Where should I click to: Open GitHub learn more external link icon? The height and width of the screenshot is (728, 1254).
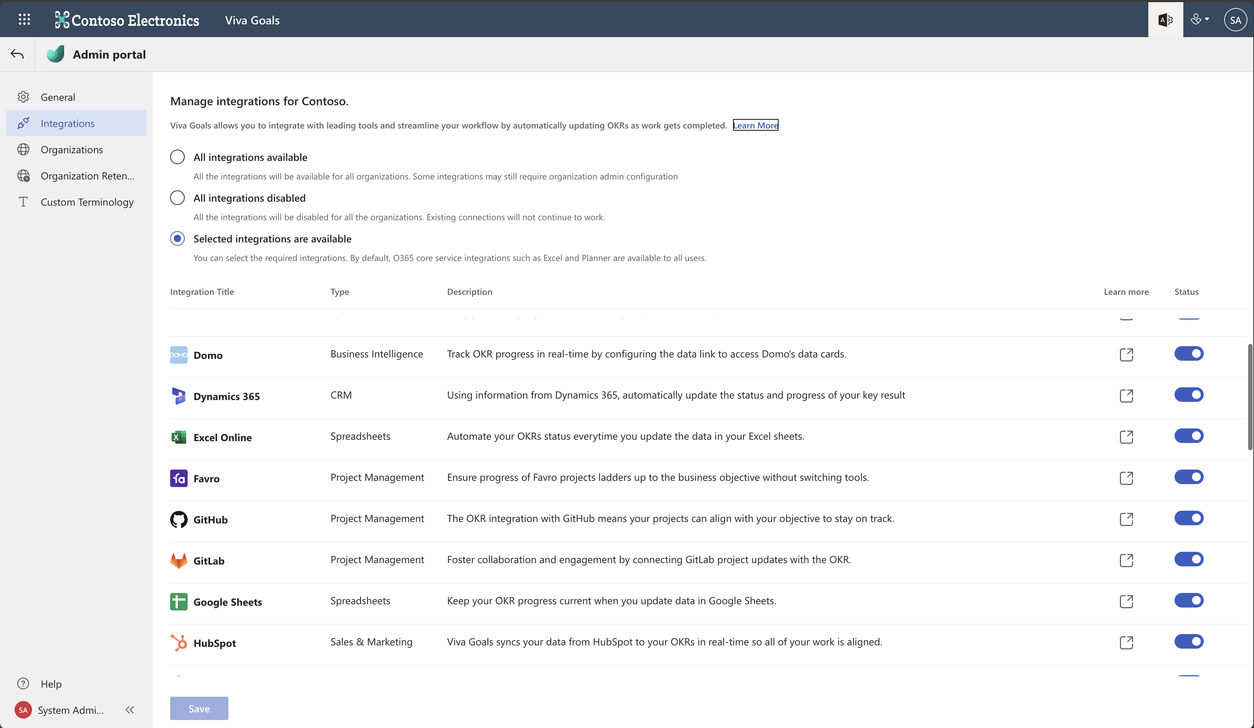pos(1126,519)
